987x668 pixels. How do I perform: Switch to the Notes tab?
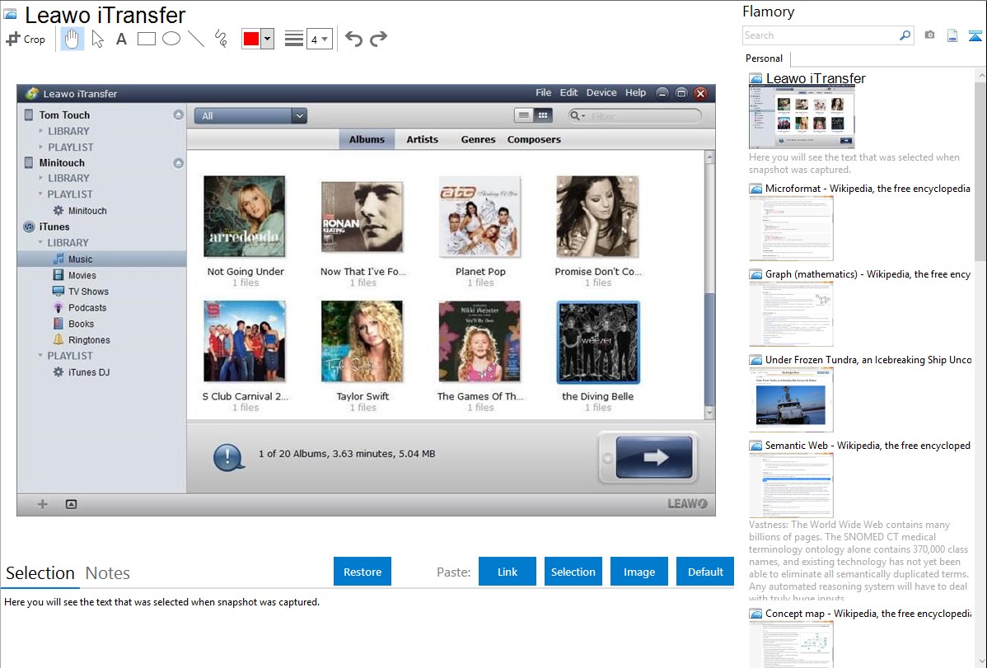click(108, 573)
